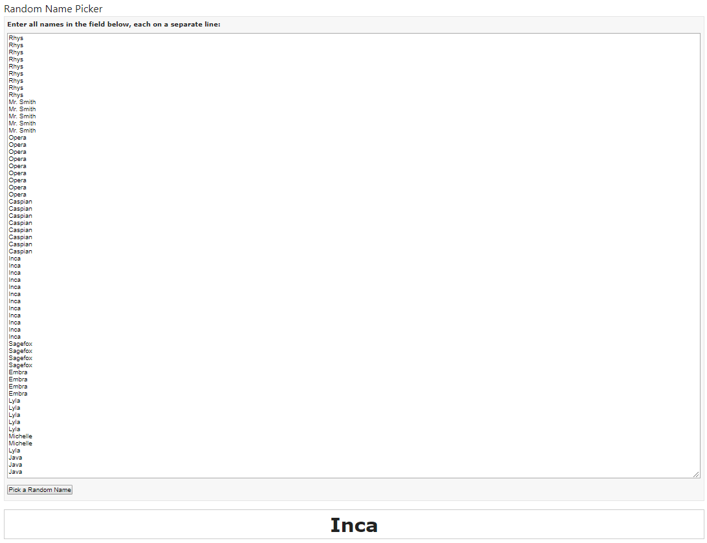Click the last Inca line before Sagefox
The width and height of the screenshot is (707, 543).
point(14,337)
